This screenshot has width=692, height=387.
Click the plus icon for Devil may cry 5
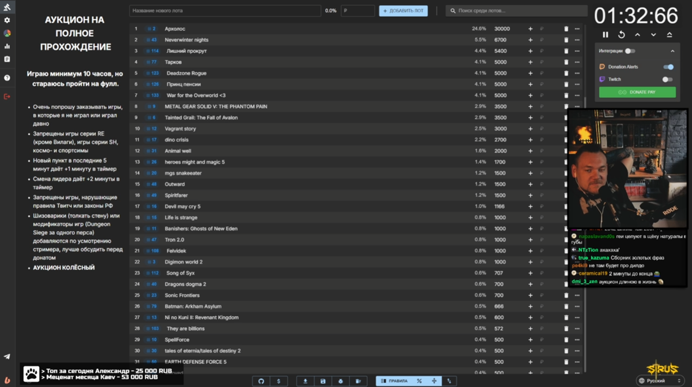530,206
